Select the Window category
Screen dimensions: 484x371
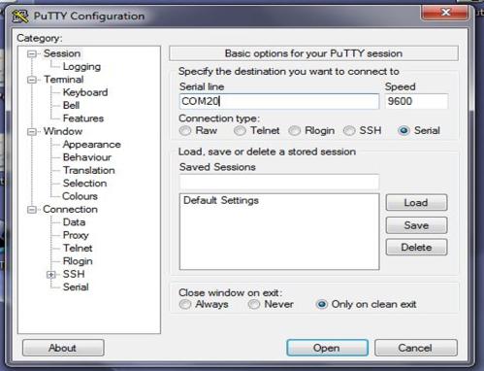click(x=63, y=131)
